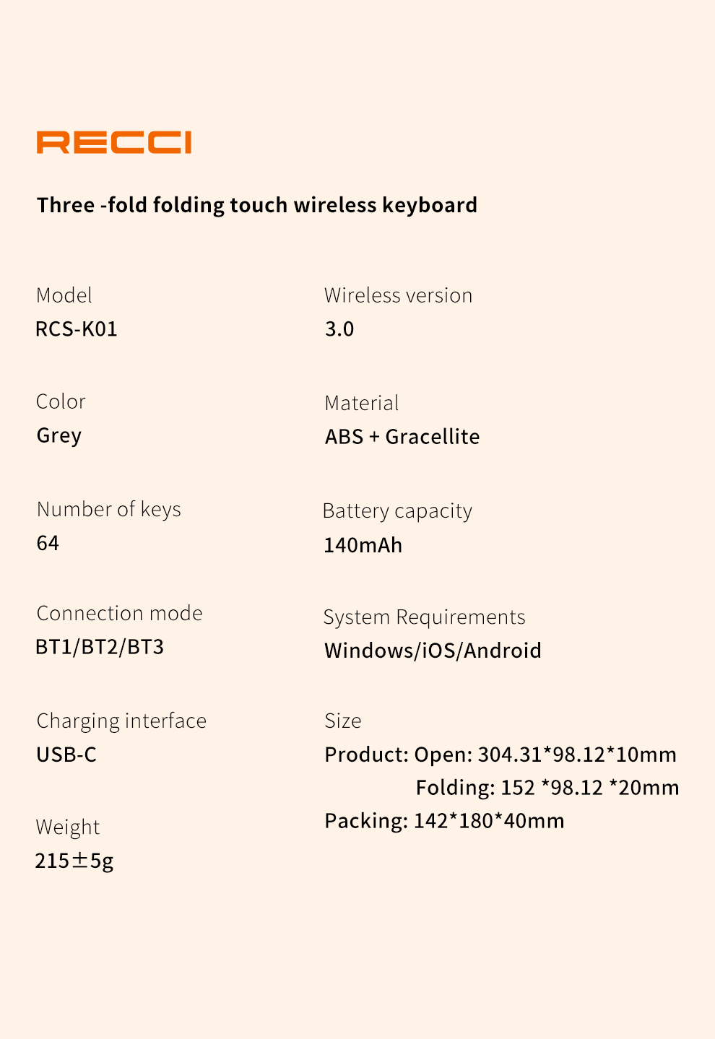Click the 215±5g weight value
This screenshot has width=715, height=1039.
[x=74, y=861]
